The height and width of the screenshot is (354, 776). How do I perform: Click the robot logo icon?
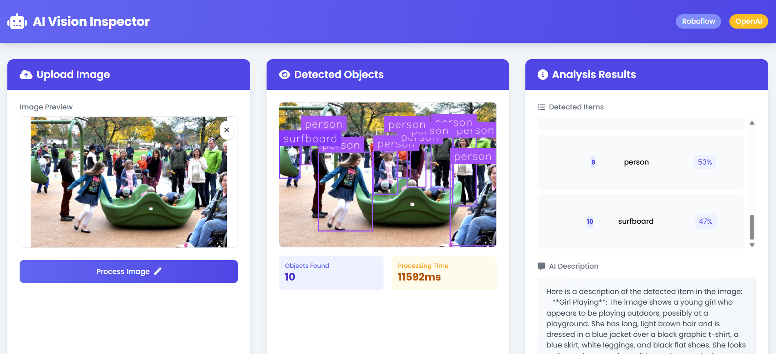click(x=17, y=22)
